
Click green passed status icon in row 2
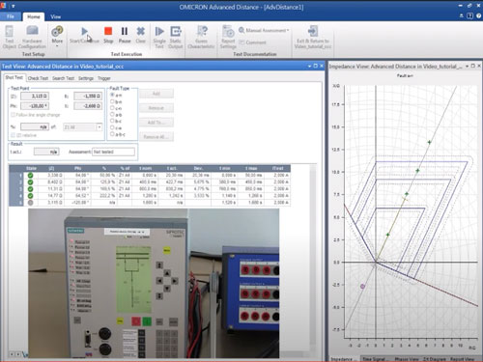point(30,182)
